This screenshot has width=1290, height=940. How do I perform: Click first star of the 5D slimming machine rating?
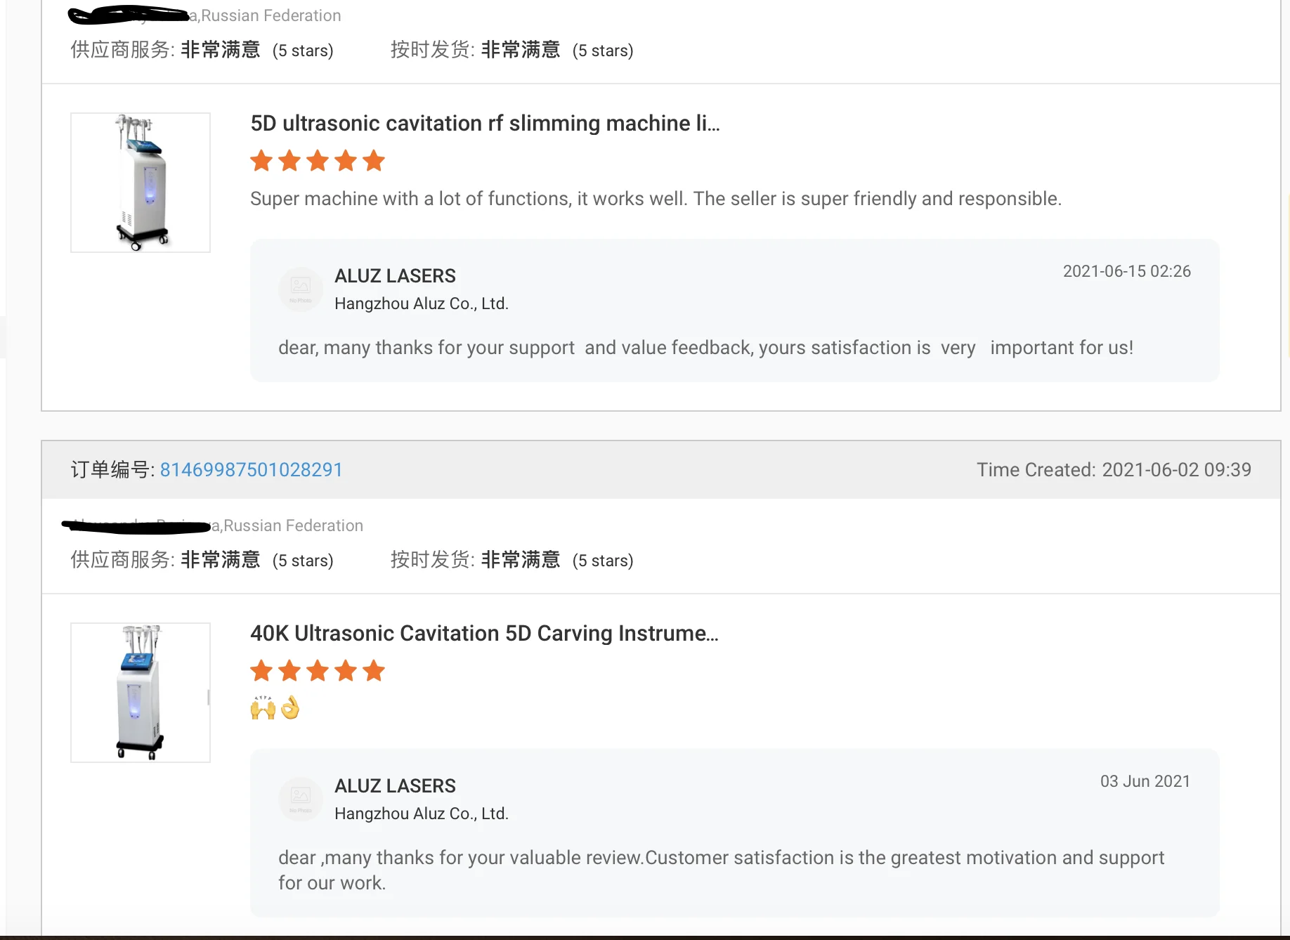pos(261,161)
